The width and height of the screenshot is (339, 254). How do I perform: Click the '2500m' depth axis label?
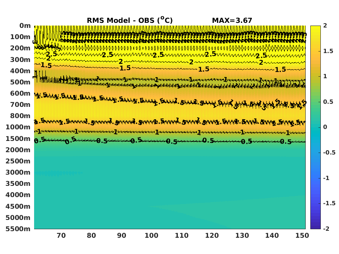click(18, 161)
